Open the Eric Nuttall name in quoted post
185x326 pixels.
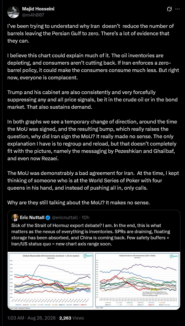click(32, 218)
